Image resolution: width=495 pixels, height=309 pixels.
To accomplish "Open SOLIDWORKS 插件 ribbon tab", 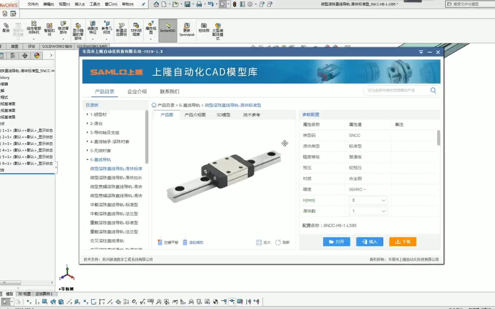I will tap(57, 46).
